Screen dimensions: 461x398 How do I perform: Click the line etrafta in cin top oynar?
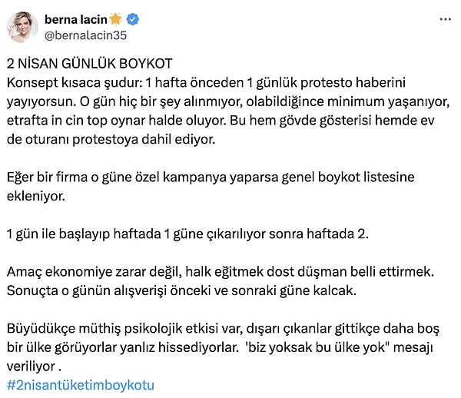point(221,121)
